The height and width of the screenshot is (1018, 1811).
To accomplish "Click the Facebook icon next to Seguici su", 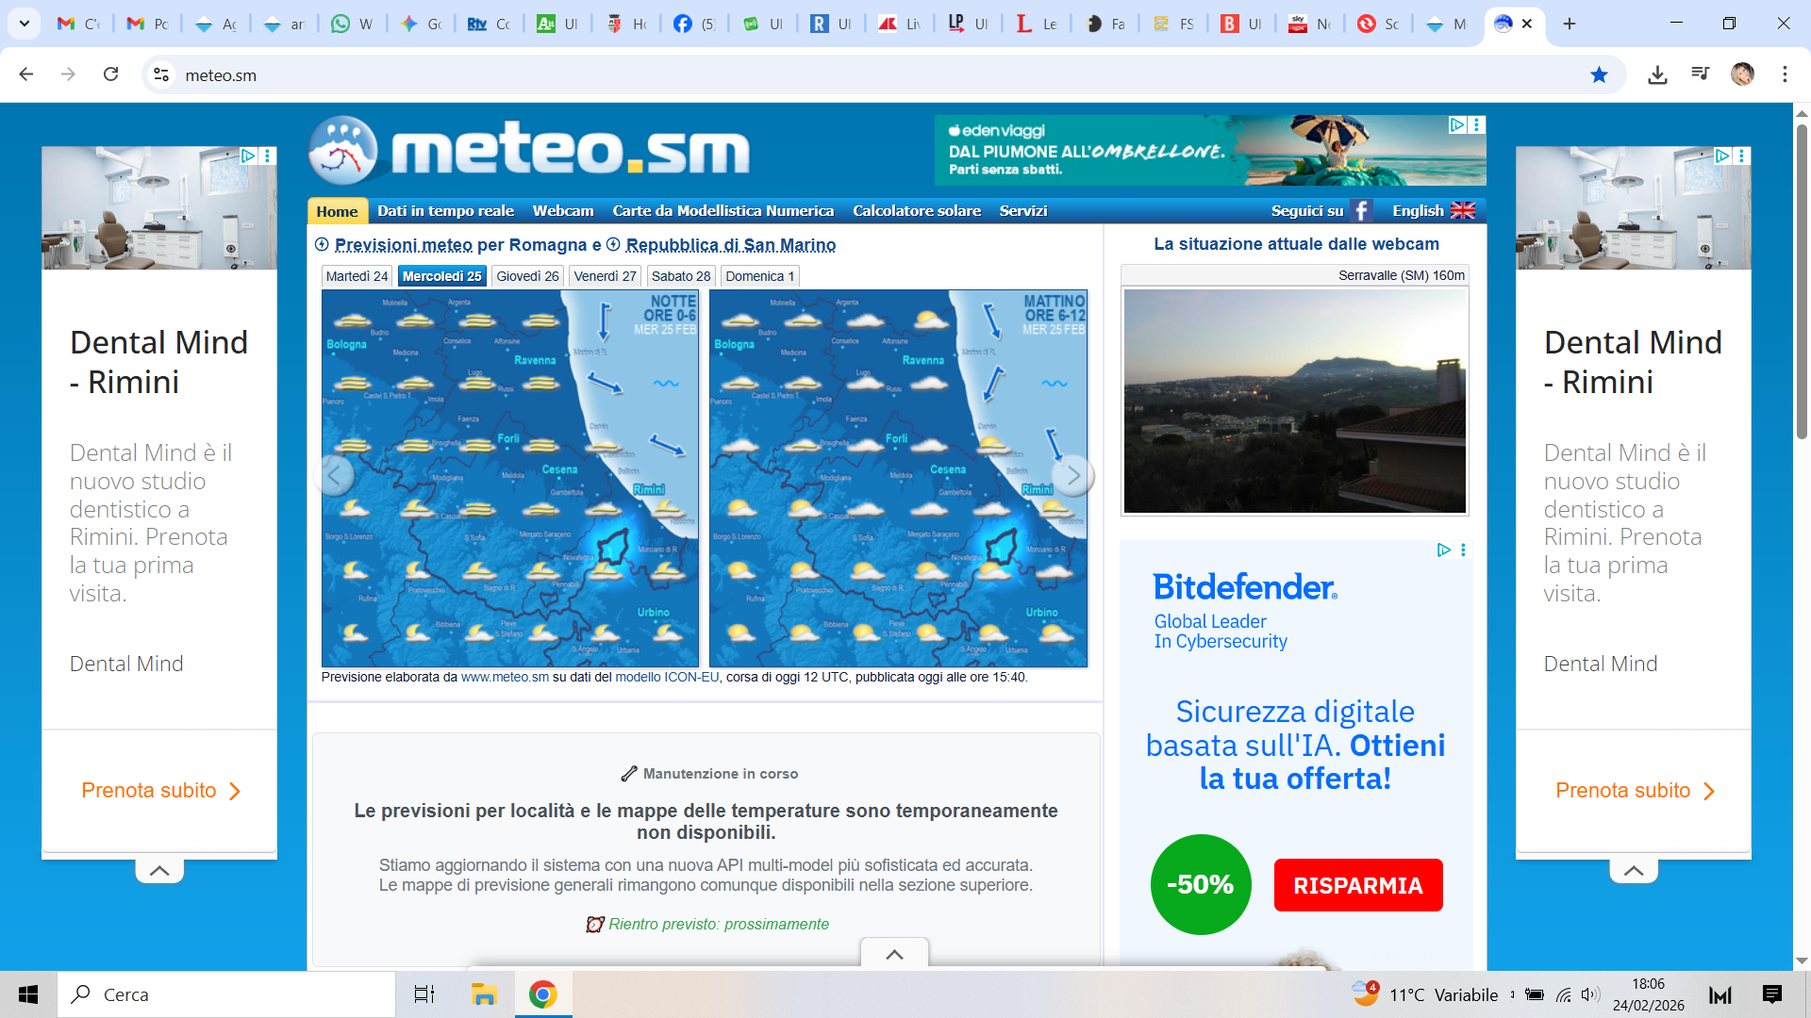I will [1360, 211].
